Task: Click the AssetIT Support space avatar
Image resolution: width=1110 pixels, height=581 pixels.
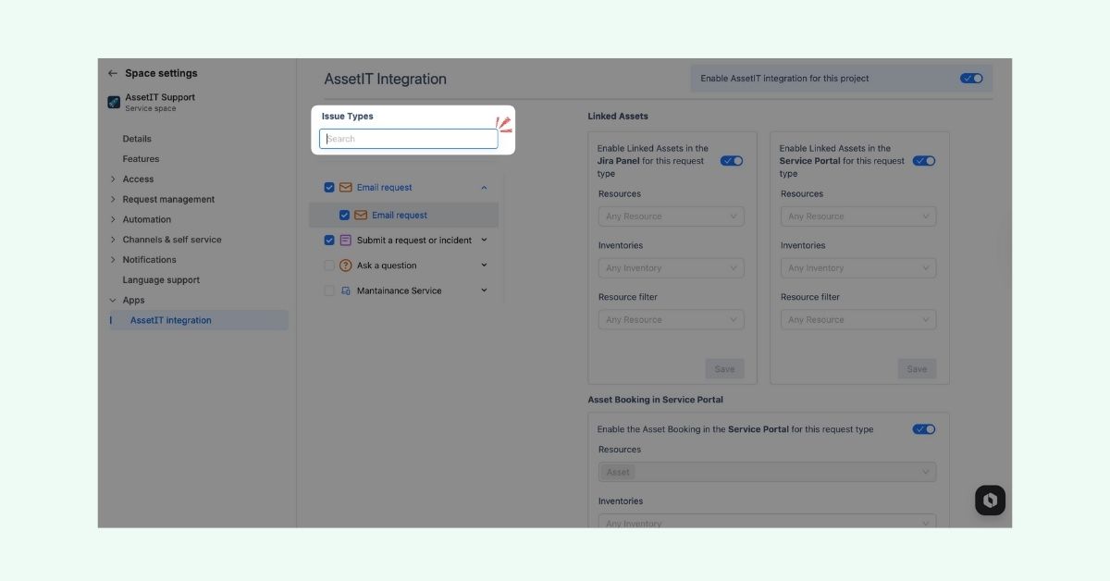Action: pyautogui.click(x=114, y=102)
